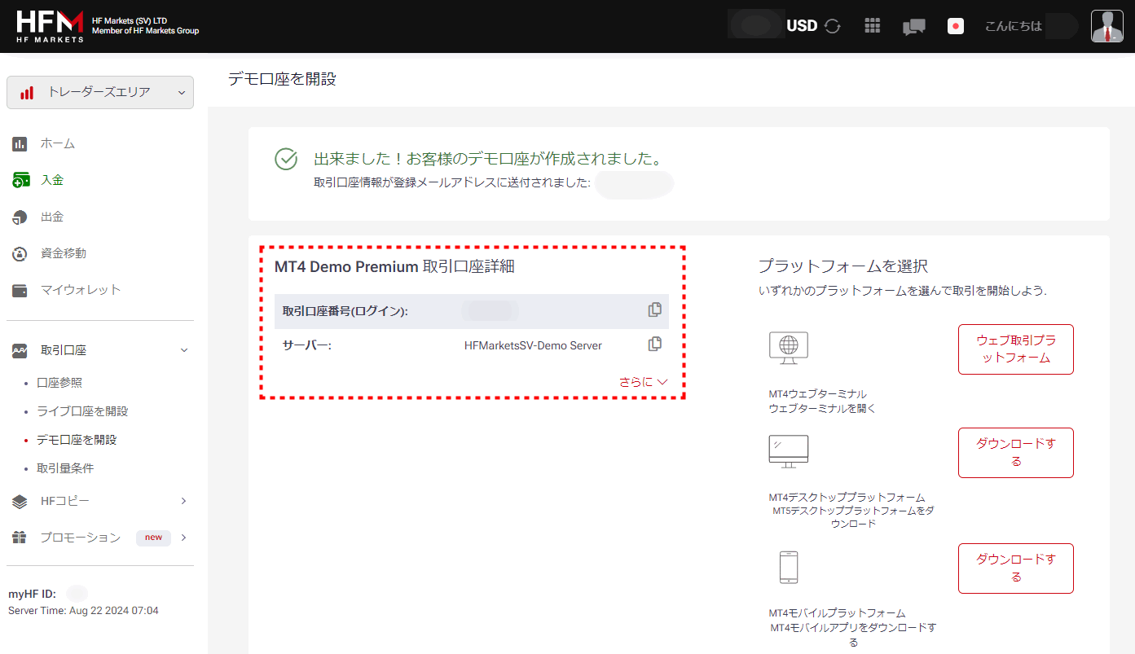This screenshot has width=1135, height=654.
Task: Open 取引量条件 submenu item
Action: tap(65, 468)
